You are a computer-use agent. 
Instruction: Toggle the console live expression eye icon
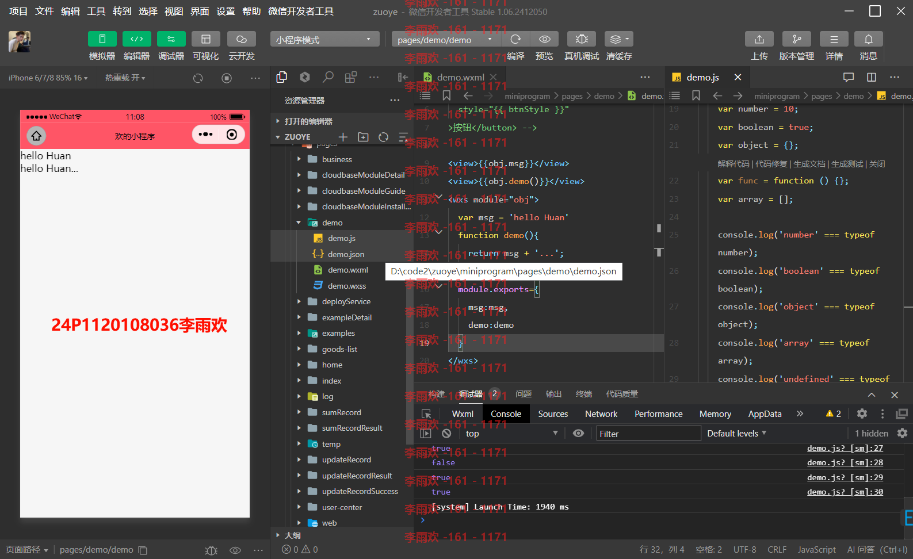(578, 434)
